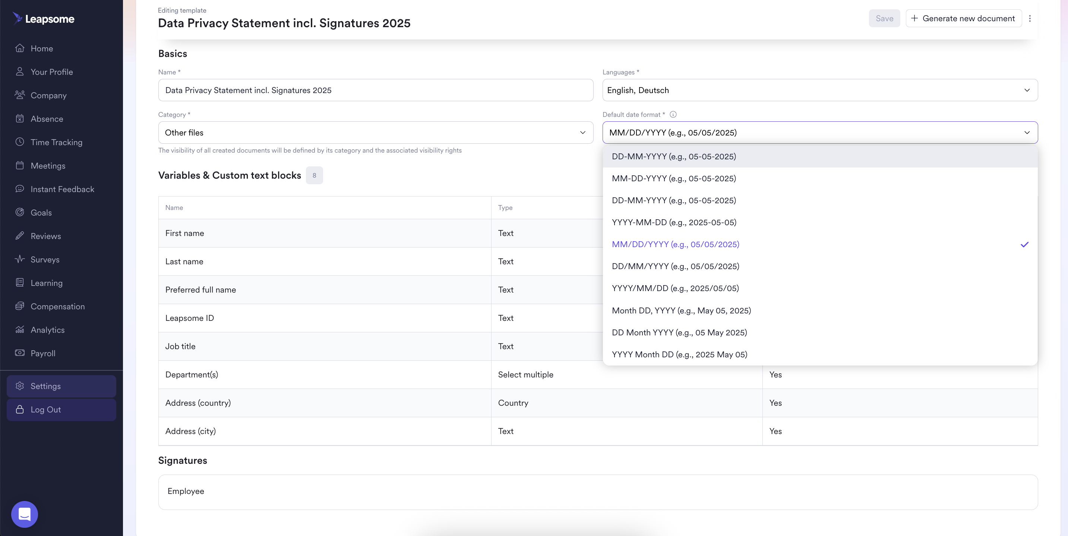The width and height of the screenshot is (1068, 536).
Task: Go to Goals in the sidebar
Action: coord(41,213)
